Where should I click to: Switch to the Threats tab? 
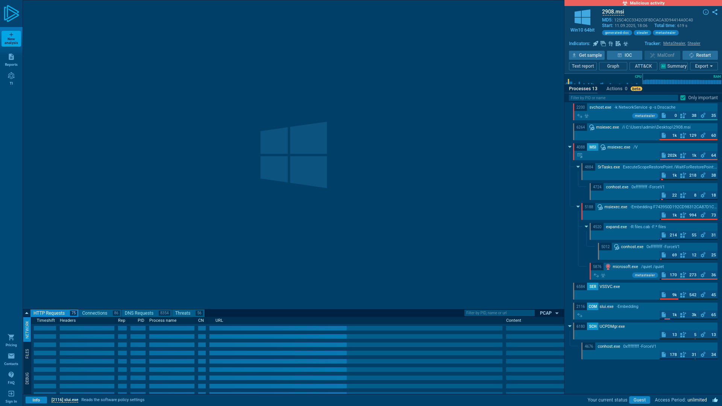pyautogui.click(x=188, y=313)
